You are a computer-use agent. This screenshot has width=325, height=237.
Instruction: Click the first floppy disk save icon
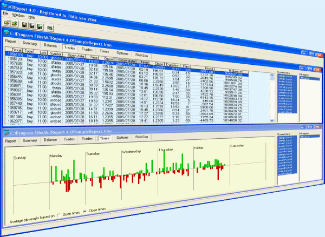(x=24, y=24)
